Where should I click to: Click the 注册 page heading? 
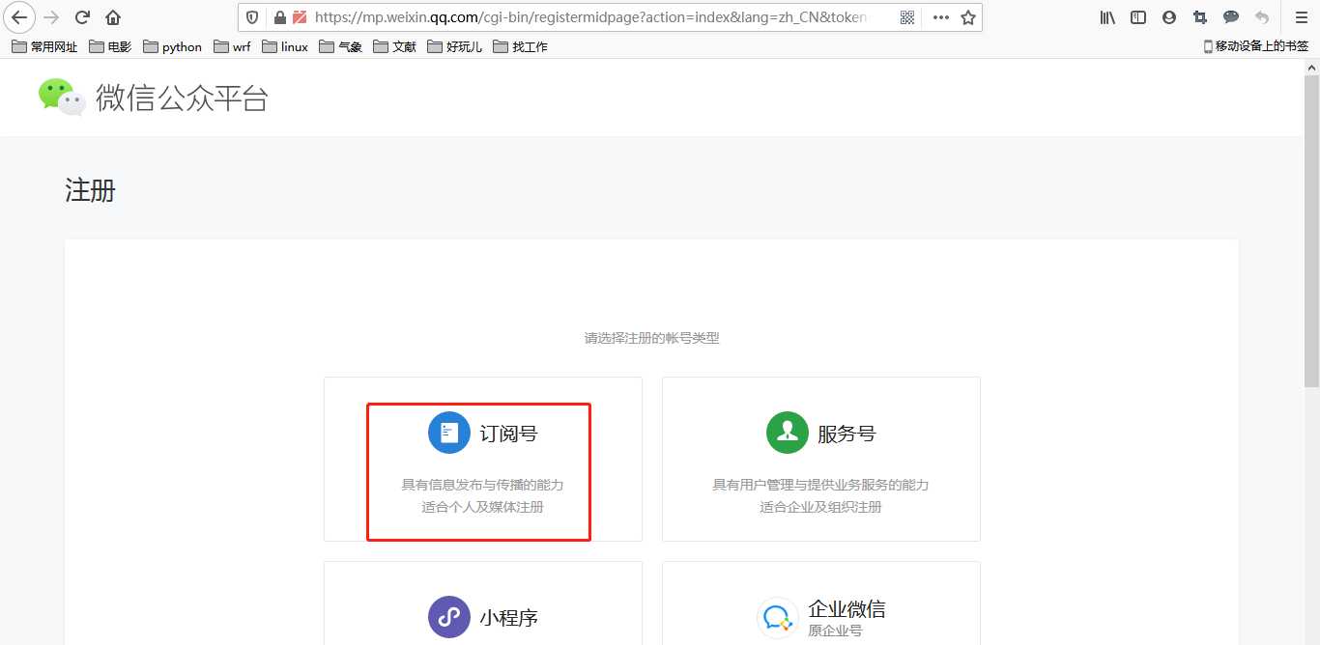tap(90, 190)
